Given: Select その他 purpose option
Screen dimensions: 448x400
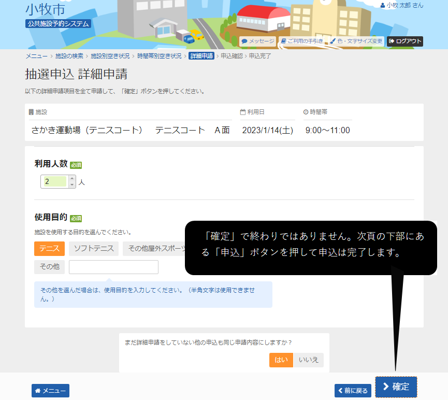Looking at the screenshot, I should [x=49, y=267].
